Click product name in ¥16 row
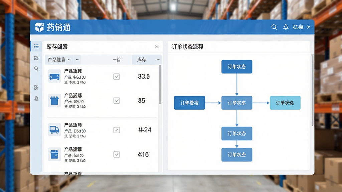The height and width of the screenshot is (192, 342). point(73,149)
